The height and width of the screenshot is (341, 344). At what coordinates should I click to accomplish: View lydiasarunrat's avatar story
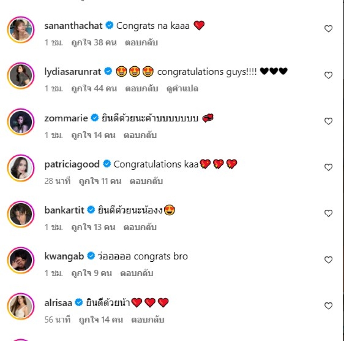(21, 76)
